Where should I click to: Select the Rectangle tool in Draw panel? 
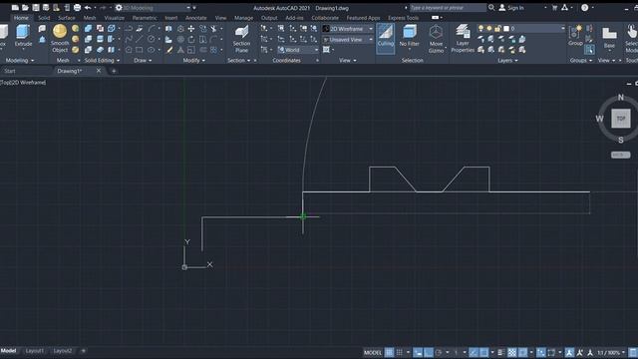pyautogui.click(x=140, y=50)
